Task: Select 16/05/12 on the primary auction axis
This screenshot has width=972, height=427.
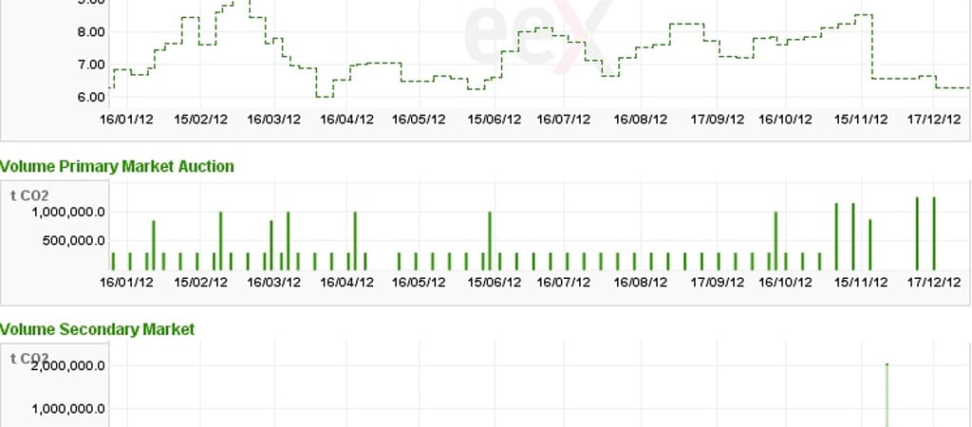Action: pos(419,282)
